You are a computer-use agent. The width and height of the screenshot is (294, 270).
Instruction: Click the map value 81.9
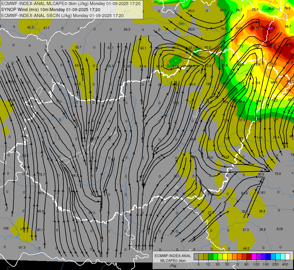[175, 66]
